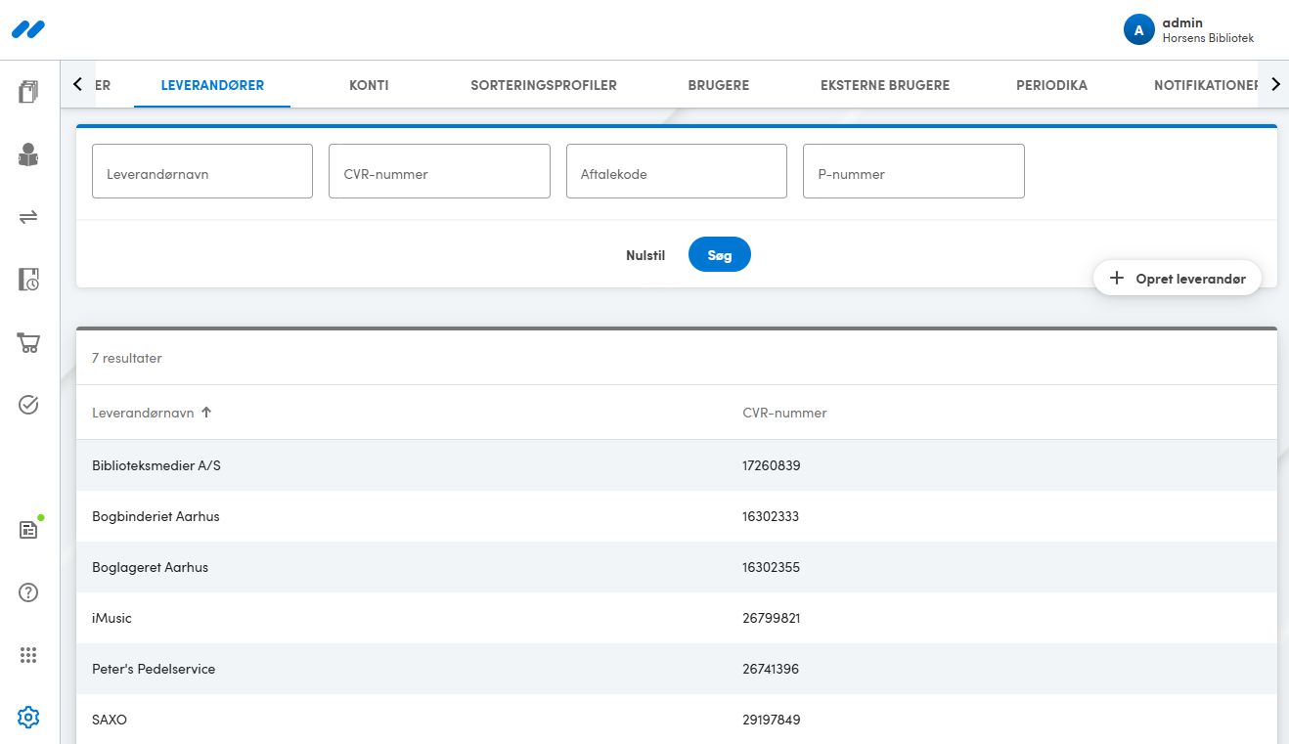Click CVR number 29197849
This screenshot has width=1289, height=744.
[x=772, y=720]
